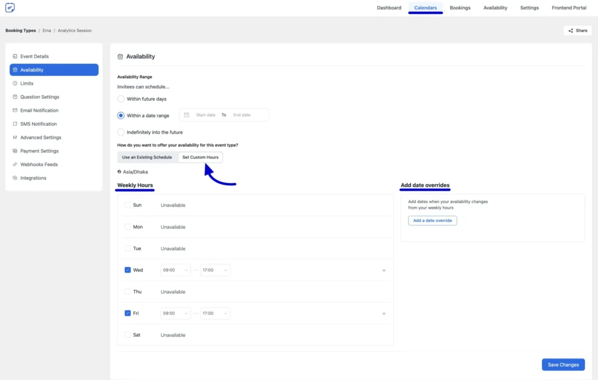Viewport: 598px width, 380px height.
Task: Click the Question Settings icon
Action: click(14, 96)
